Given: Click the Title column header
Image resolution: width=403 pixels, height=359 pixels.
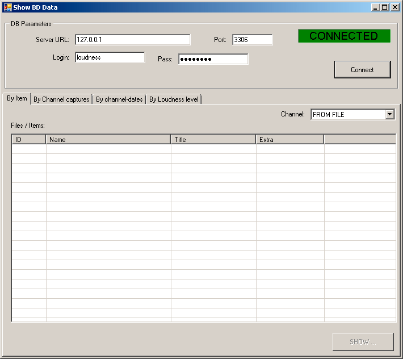Looking at the screenshot, I should point(213,139).
